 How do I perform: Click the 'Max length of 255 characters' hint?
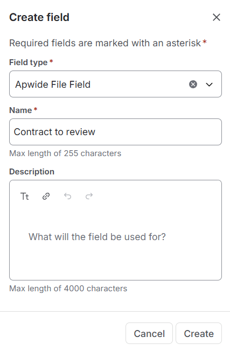click(65, 153)
